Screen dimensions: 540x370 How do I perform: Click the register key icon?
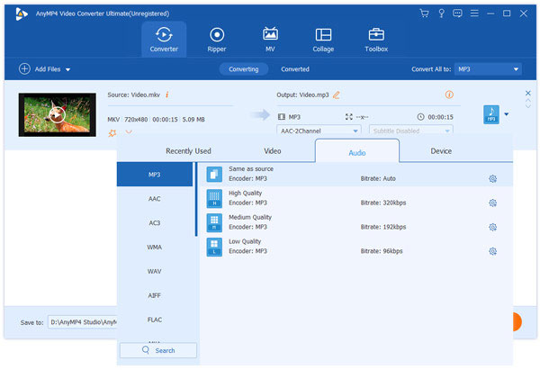tap(441, 14)
